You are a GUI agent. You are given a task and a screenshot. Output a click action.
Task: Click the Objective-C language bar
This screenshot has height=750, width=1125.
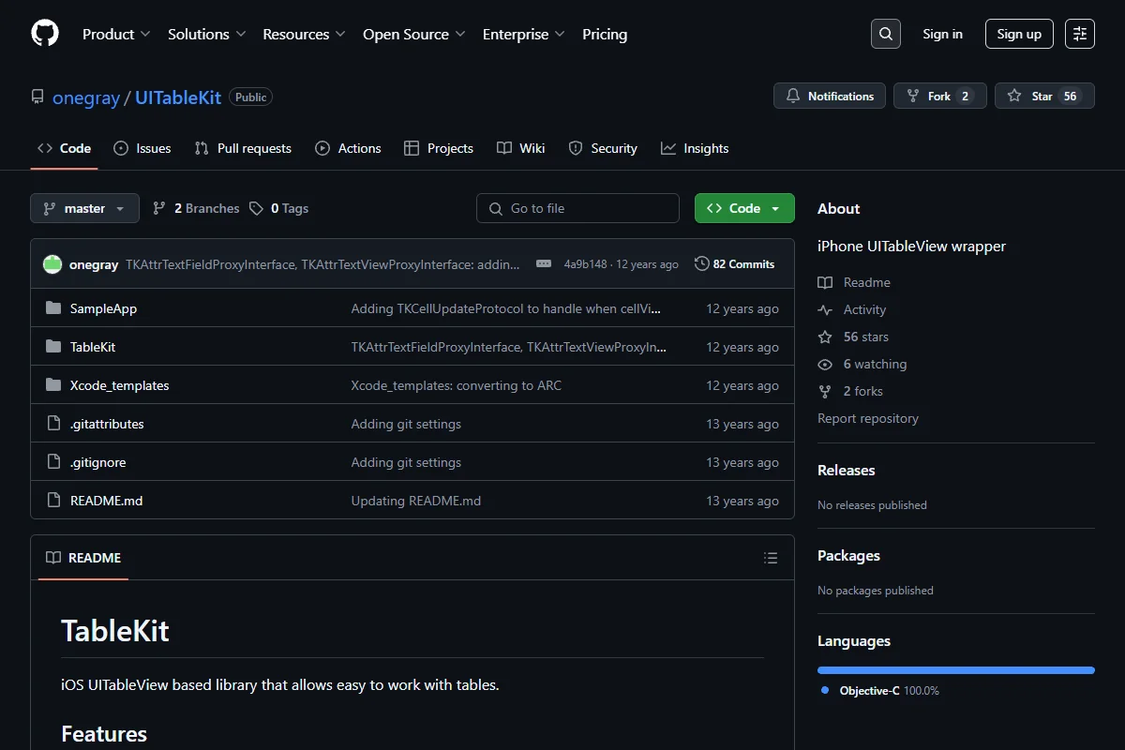pos(956,670)
